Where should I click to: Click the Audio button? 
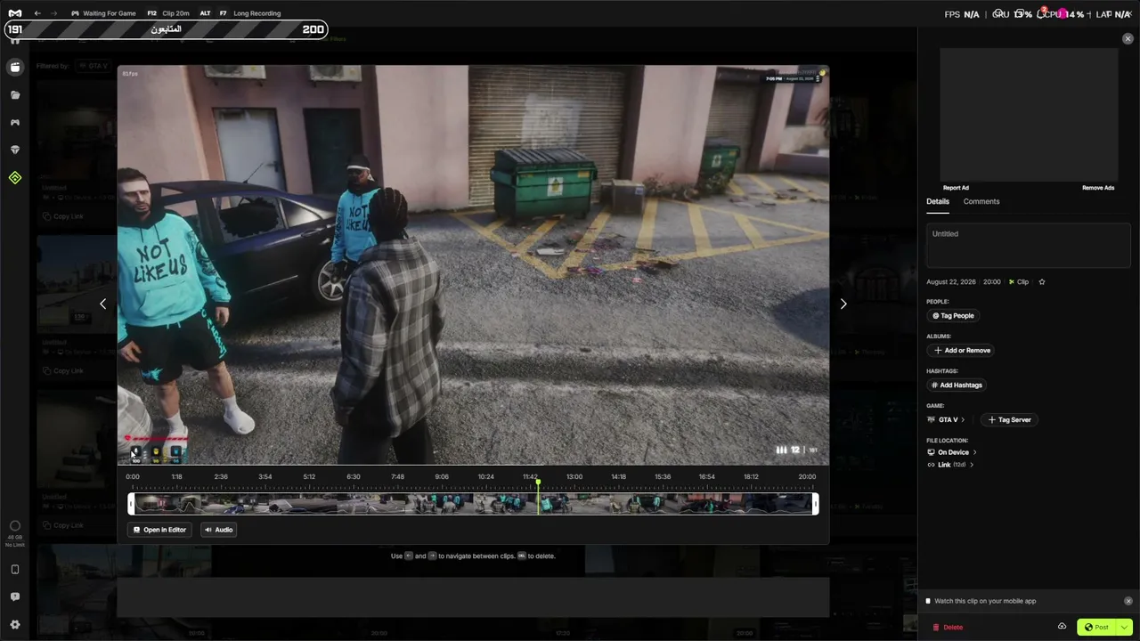coord(218,530)
